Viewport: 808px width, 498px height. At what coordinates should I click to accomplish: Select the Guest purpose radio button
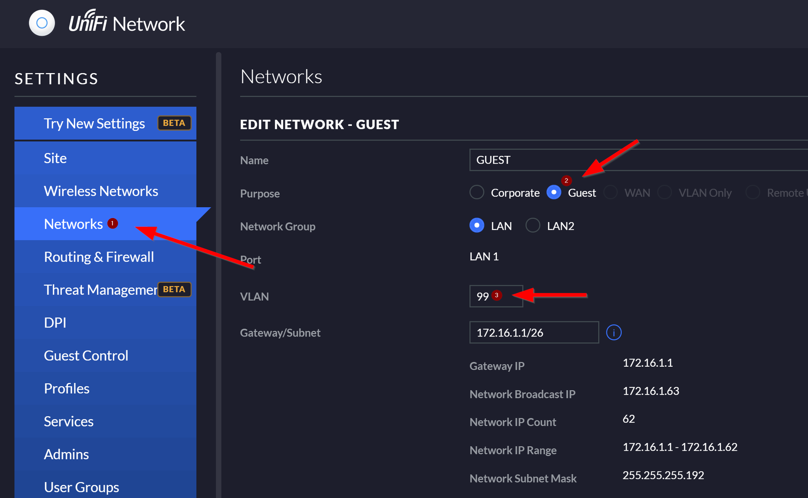(554, 192)
